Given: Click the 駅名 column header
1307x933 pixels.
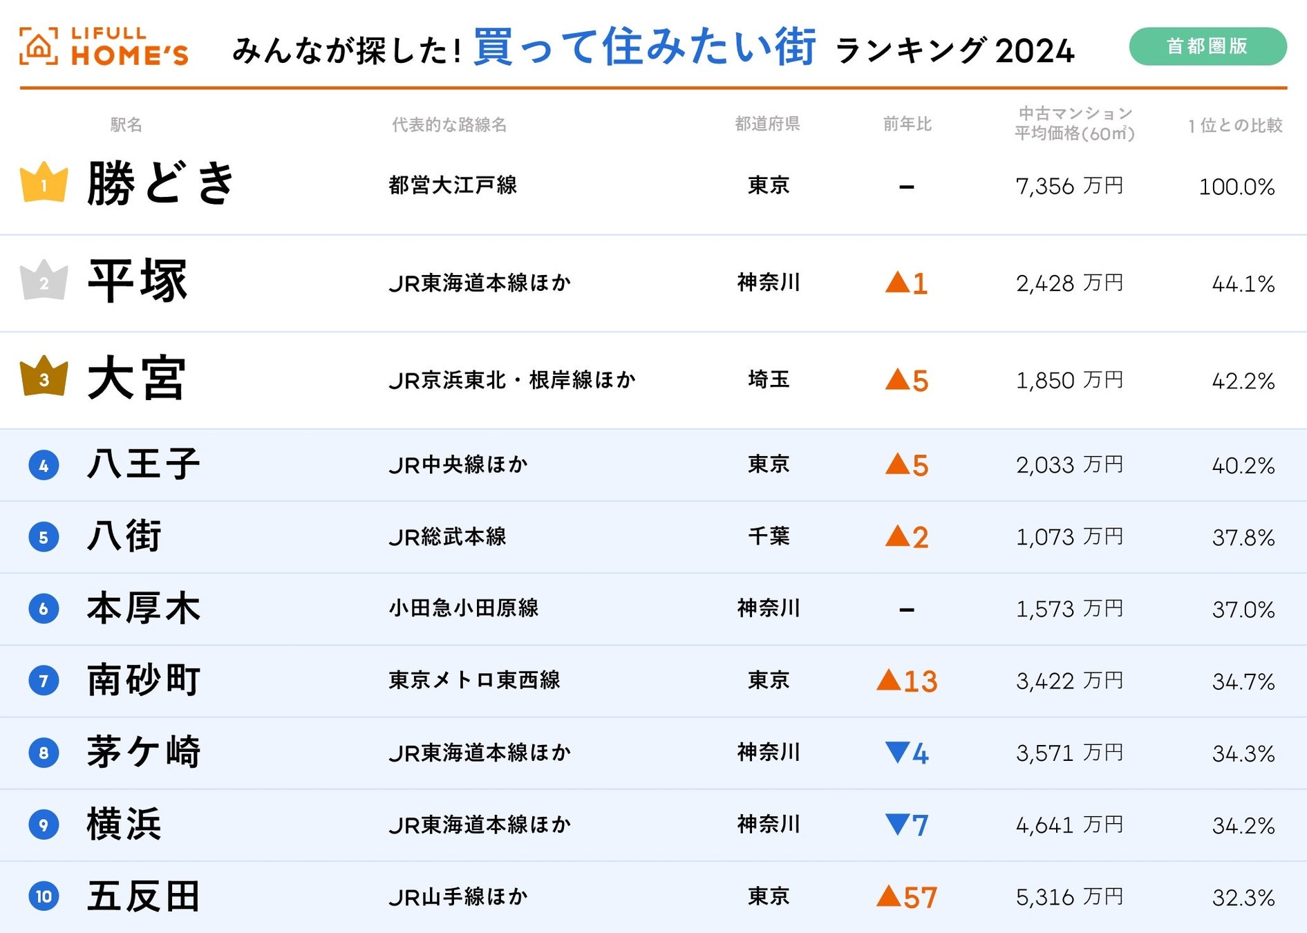Looking at the screenshot, I should pyautogui.click(x=126, y=124).
